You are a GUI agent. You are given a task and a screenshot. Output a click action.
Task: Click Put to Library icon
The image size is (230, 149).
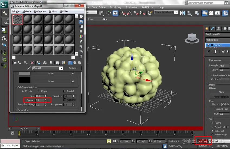[x=51, y=63]
